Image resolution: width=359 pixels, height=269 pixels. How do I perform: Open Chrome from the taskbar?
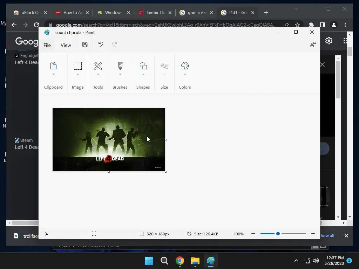coord(180,261)
